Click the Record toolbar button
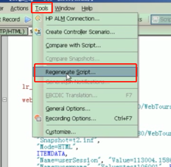This screenshot has height=167, width=171. [10, 20]
